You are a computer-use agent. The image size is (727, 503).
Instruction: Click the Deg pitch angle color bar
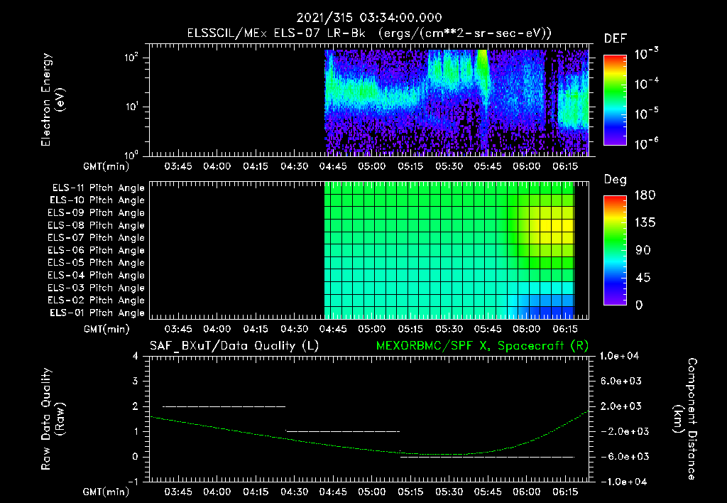pyautogui.click(x=615, y=250)
